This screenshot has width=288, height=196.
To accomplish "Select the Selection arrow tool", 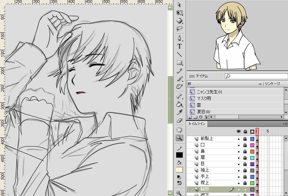I will (179, 5).
